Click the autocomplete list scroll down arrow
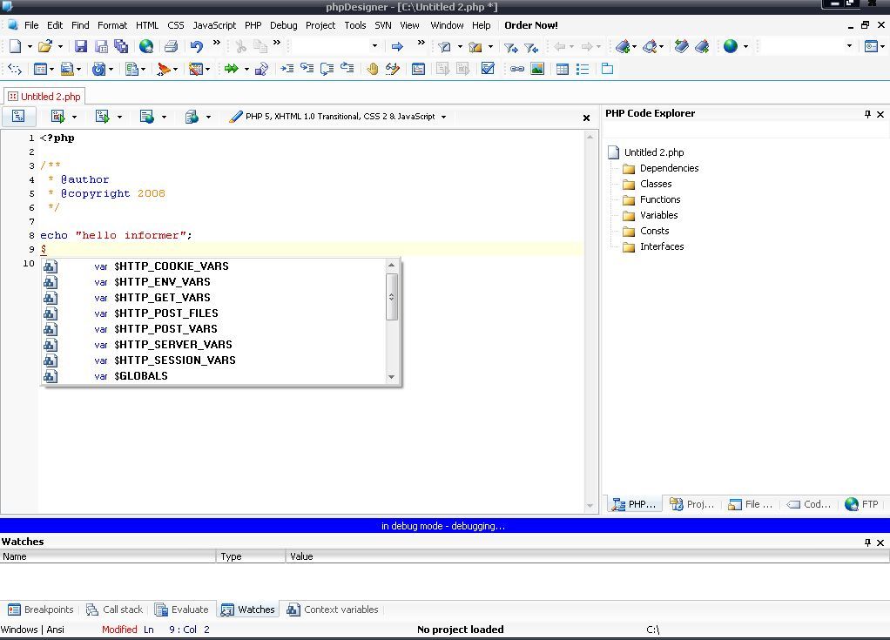The height and width of the screenshot is (640, 890). tap(391, 377)
